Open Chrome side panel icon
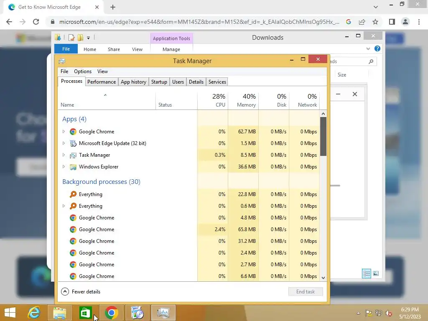Screen dimensions: 428x321 (x=392, y=22)
